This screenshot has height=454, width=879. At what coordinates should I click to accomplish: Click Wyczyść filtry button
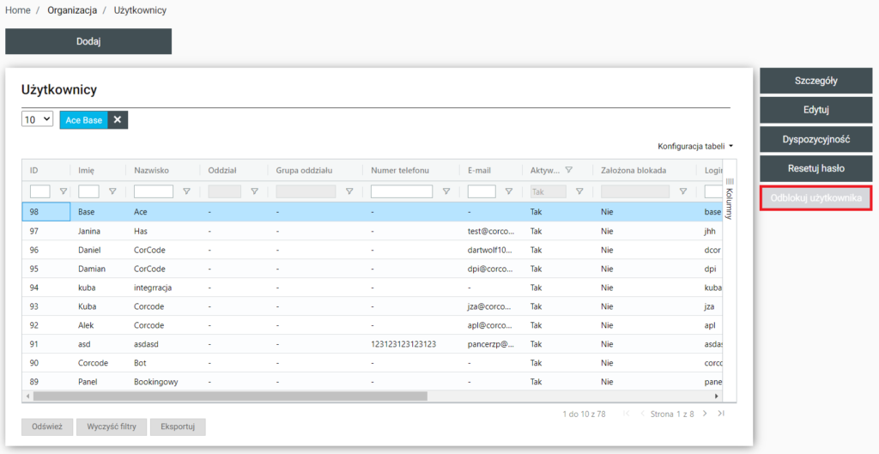111,427
